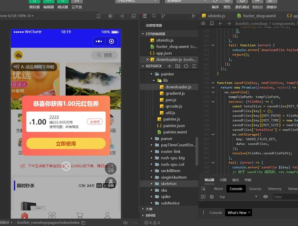Open the device model iPhone 6/7/8 dropdown
This screenshot has height=226, width=298.
pyautogui.click(x=17, y=16)
